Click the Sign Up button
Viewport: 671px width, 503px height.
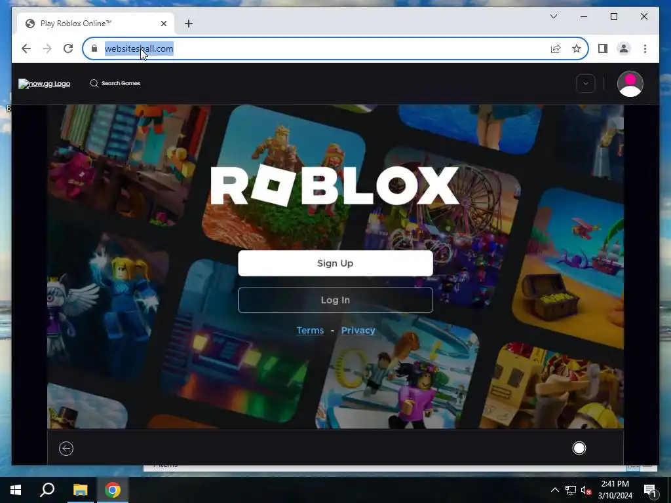(335, 263)
